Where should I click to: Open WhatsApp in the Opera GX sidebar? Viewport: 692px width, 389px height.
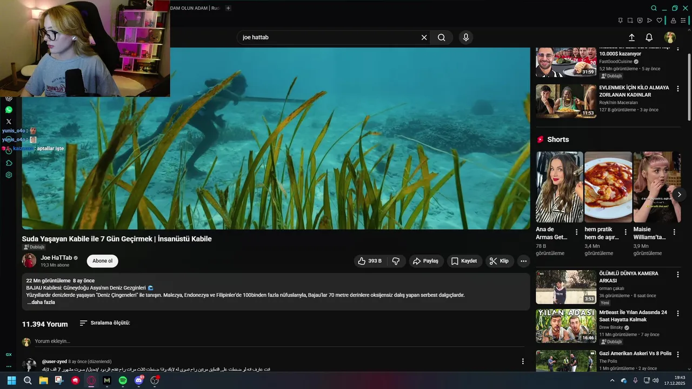9,110
